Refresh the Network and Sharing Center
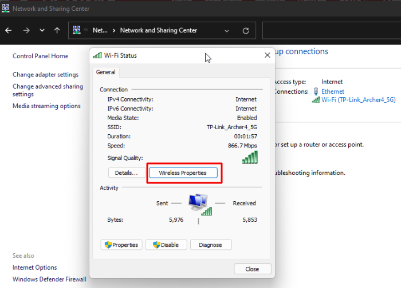This screenshot has height=288, width=401. tap(246, 31)
